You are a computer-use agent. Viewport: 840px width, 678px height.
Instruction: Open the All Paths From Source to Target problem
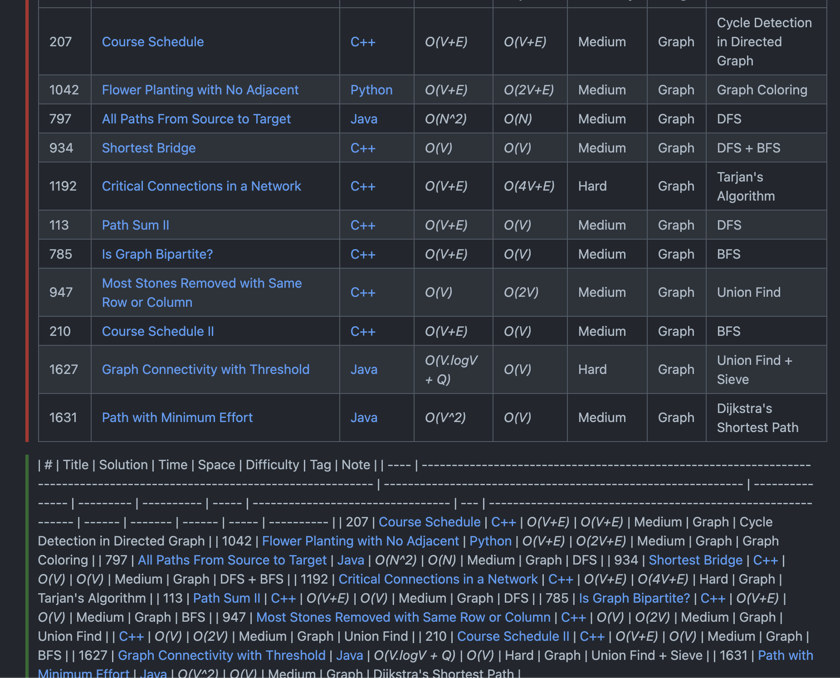pos(196,119)
